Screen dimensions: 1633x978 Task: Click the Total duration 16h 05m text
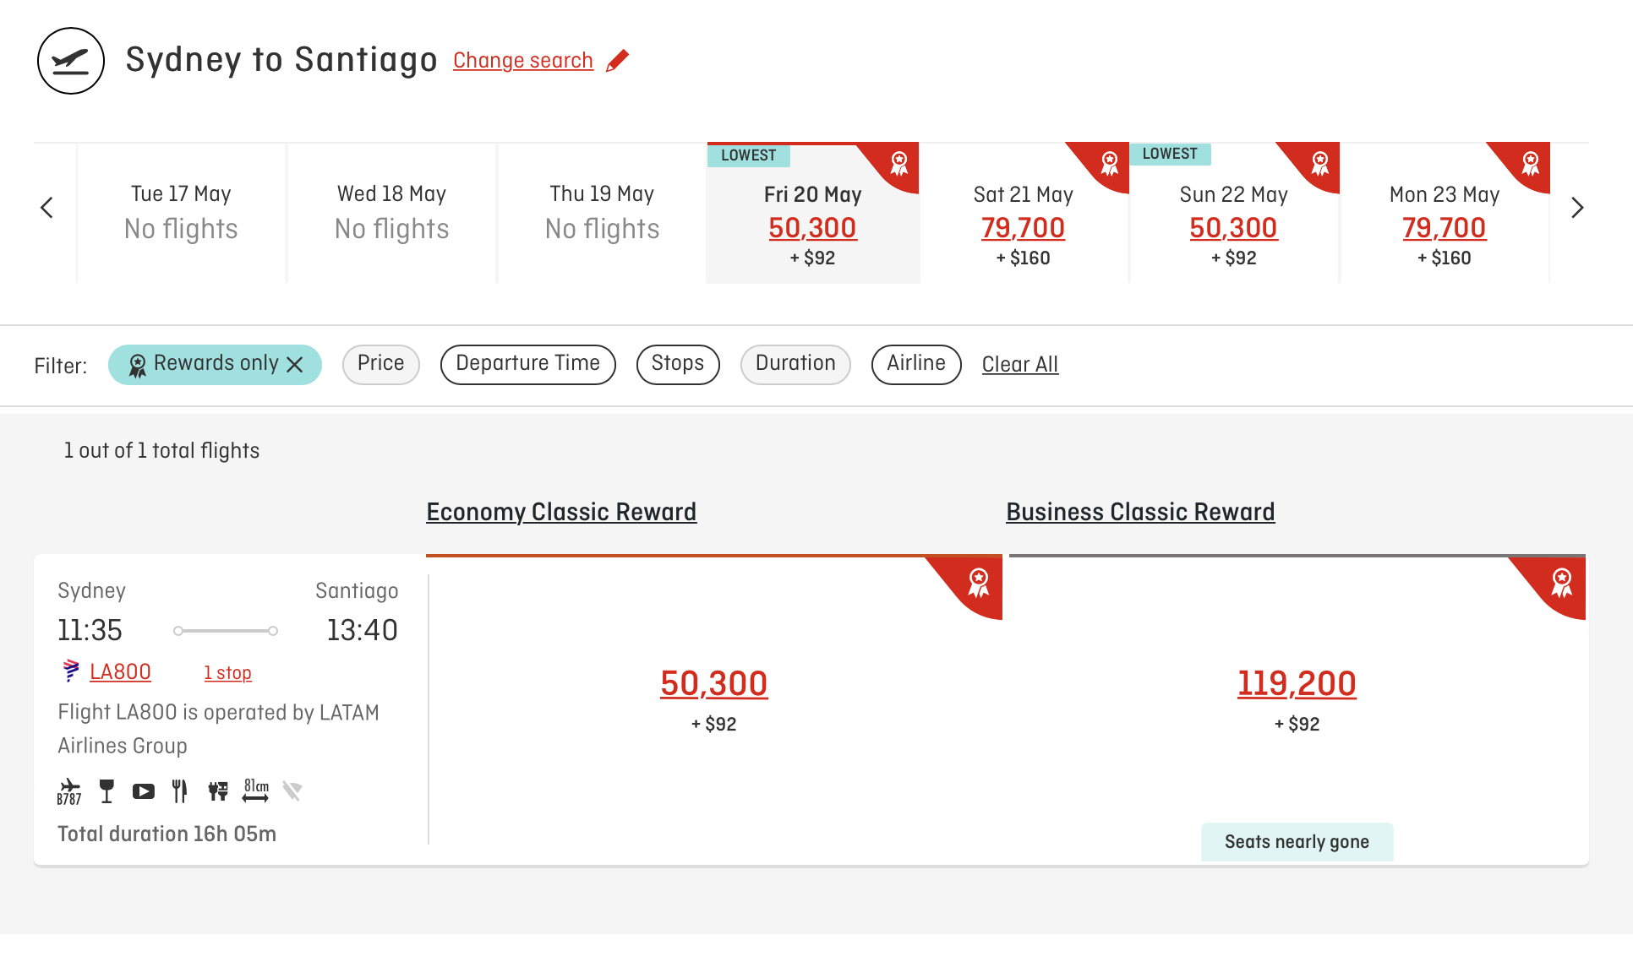(167, 834)
